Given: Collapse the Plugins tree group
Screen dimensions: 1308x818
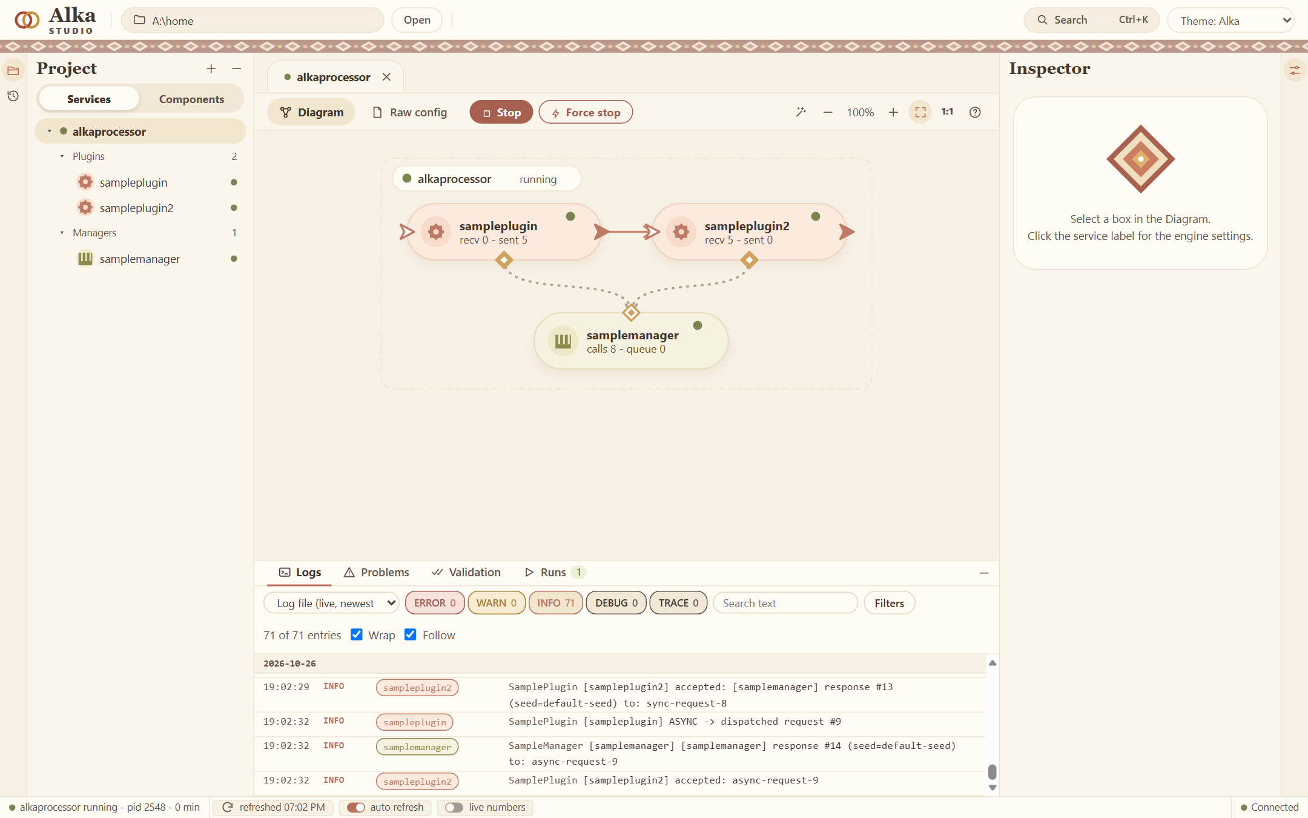Looking at the screenshot, I should [62, 156].
